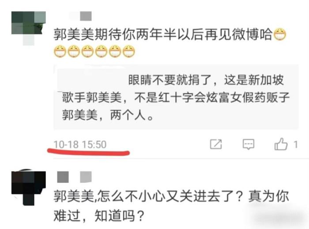The image size is (309, 229).
Task: Tap the grinning emoji after 微博哈
Action: [280, 34]
